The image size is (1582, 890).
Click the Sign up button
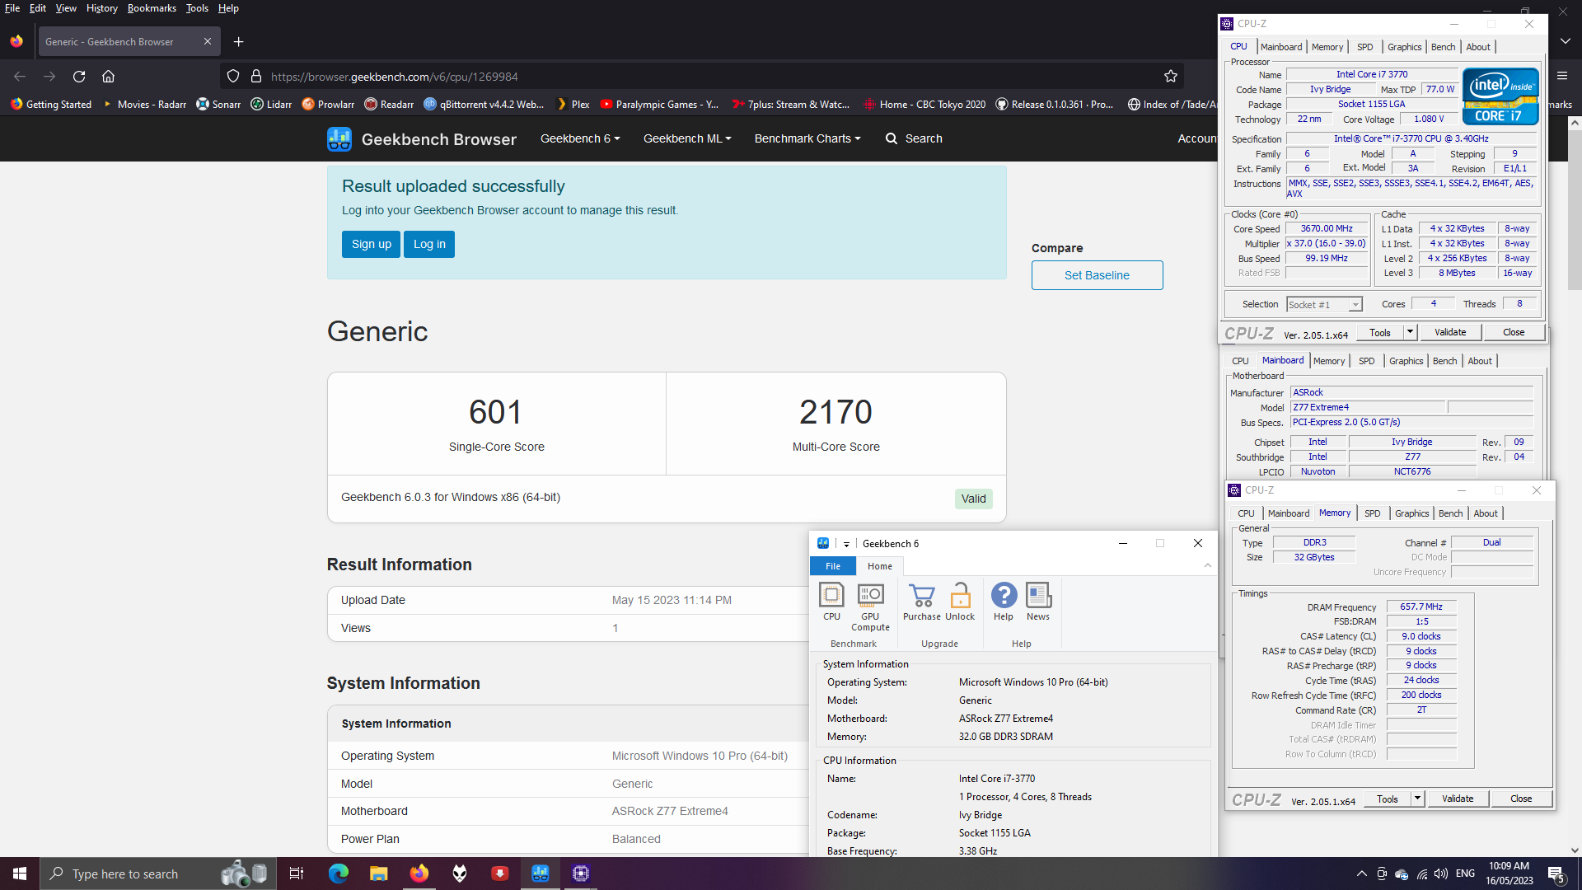point(371,244)
